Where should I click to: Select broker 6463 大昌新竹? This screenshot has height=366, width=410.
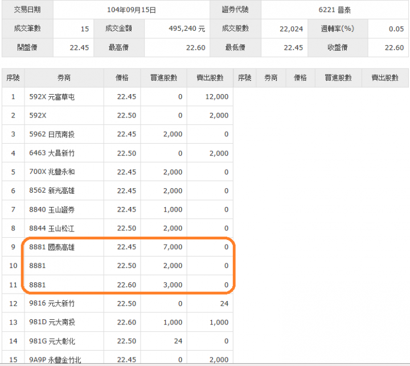coord(52,153)
